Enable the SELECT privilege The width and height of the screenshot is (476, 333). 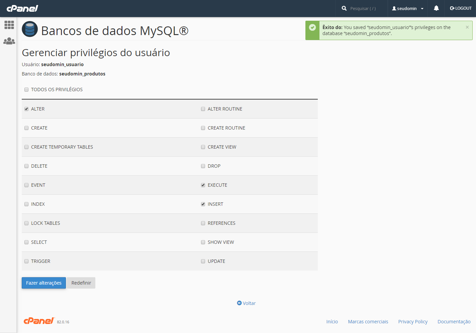(x=26, y=242)
